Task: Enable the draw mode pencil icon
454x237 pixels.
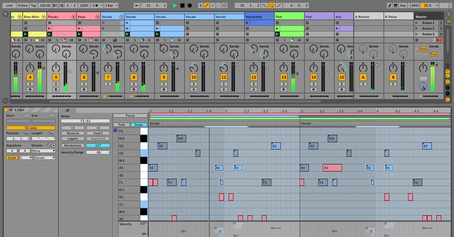Action: coord(390,6)
